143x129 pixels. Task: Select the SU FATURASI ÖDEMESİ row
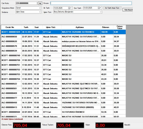(63, 112)
